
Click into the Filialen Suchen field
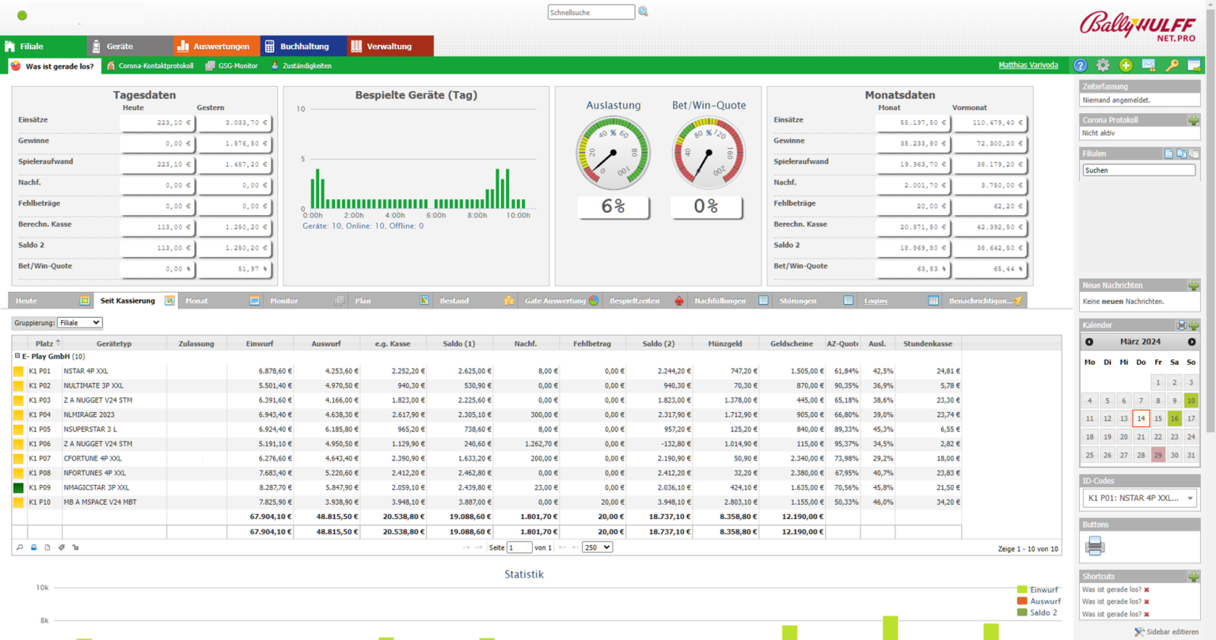pos(1138,170)
